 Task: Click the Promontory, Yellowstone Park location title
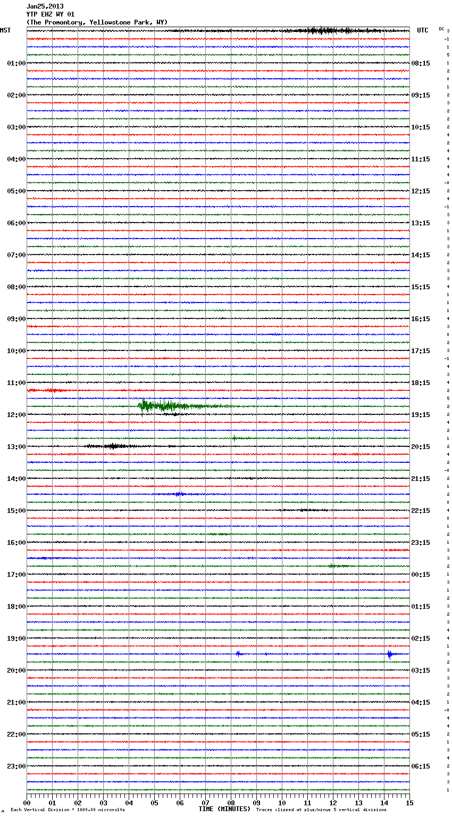pyautogui.click(x=97, y=22)
